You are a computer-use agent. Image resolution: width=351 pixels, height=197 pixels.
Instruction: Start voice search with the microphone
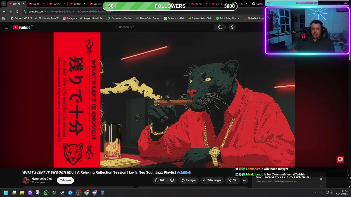coord(232,27)
